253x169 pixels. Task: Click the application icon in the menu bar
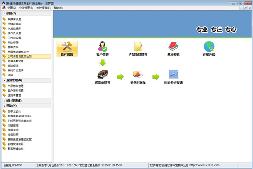tap(4, 8)
